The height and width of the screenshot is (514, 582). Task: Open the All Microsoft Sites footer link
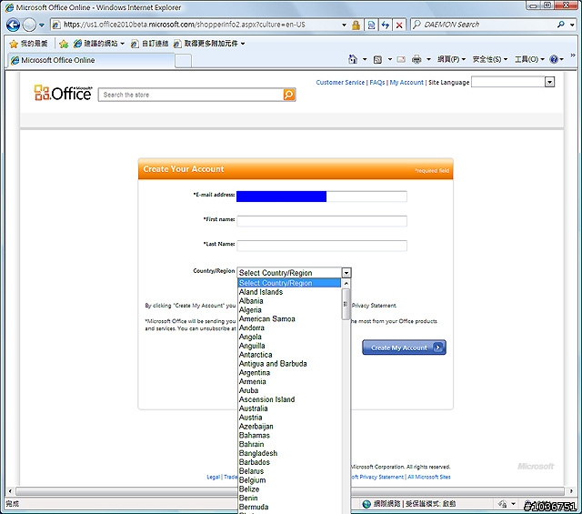click(429, 477)
